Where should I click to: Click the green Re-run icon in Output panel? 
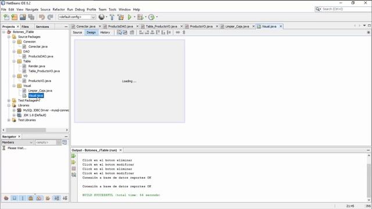[74, 156]
